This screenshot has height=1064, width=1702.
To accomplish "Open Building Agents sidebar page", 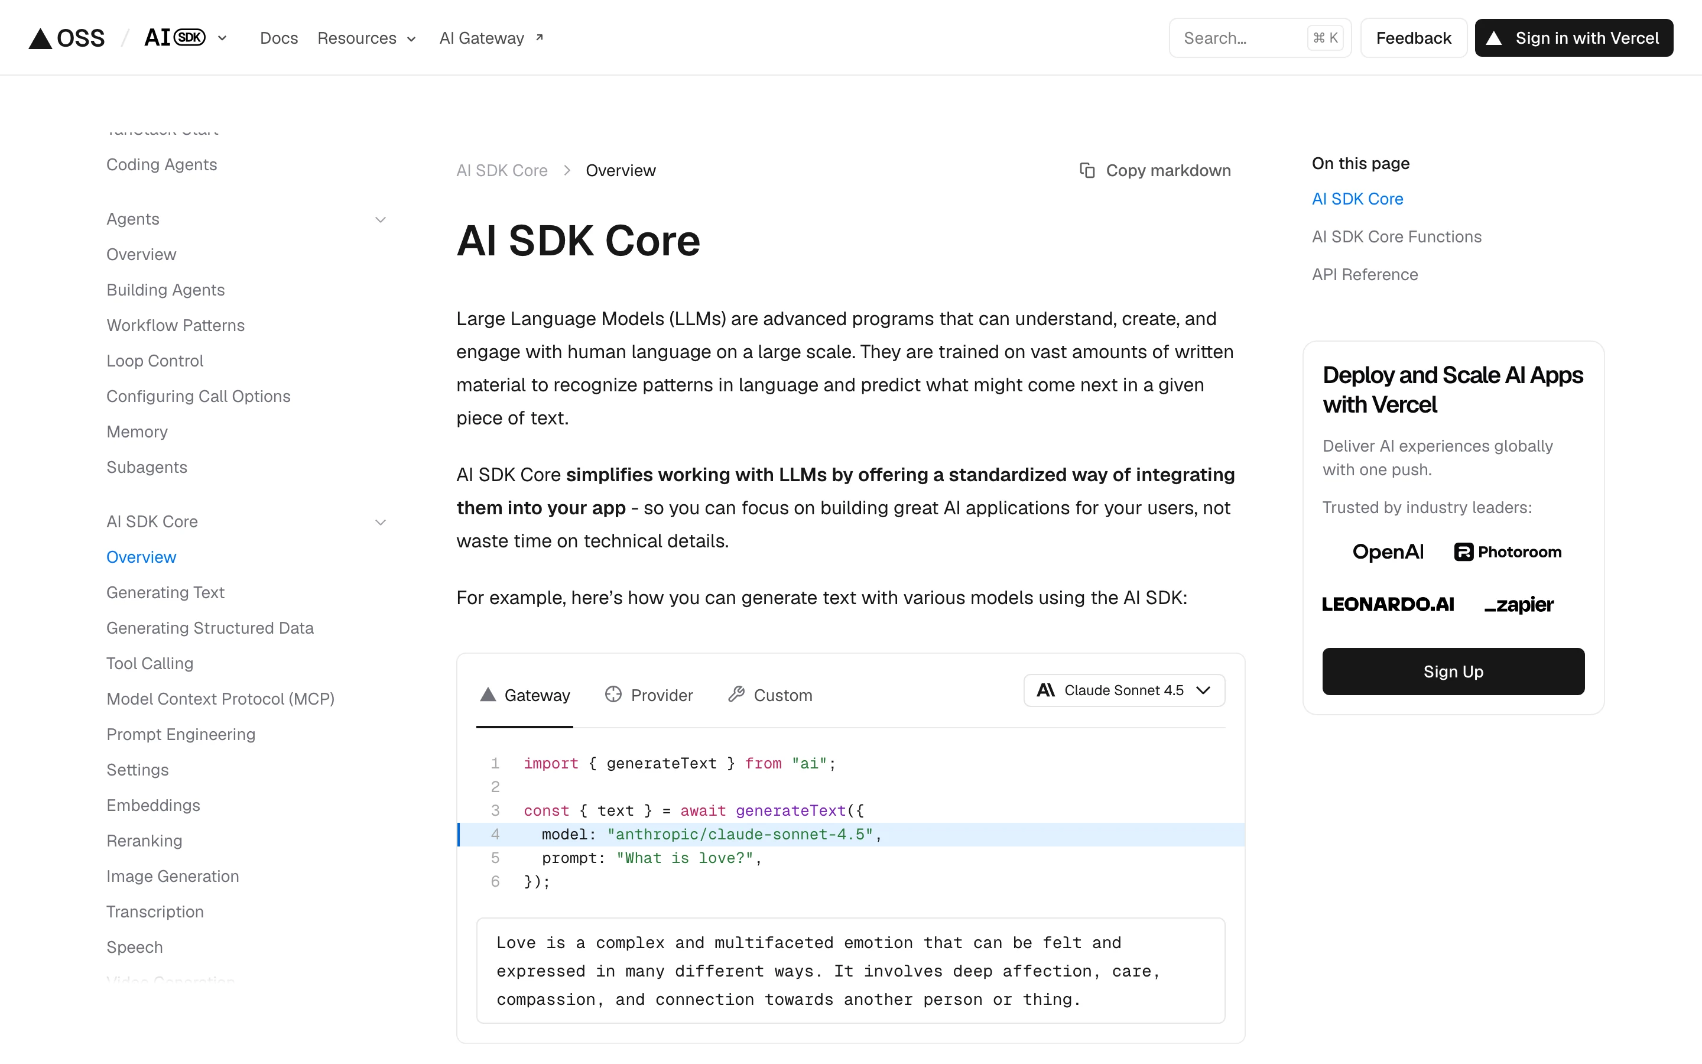I will 165,290.
